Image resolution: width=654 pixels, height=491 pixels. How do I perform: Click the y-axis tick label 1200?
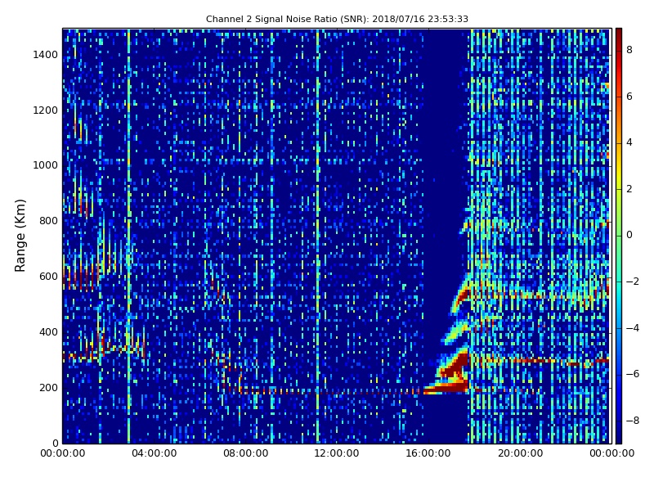(x=46, y=110)
